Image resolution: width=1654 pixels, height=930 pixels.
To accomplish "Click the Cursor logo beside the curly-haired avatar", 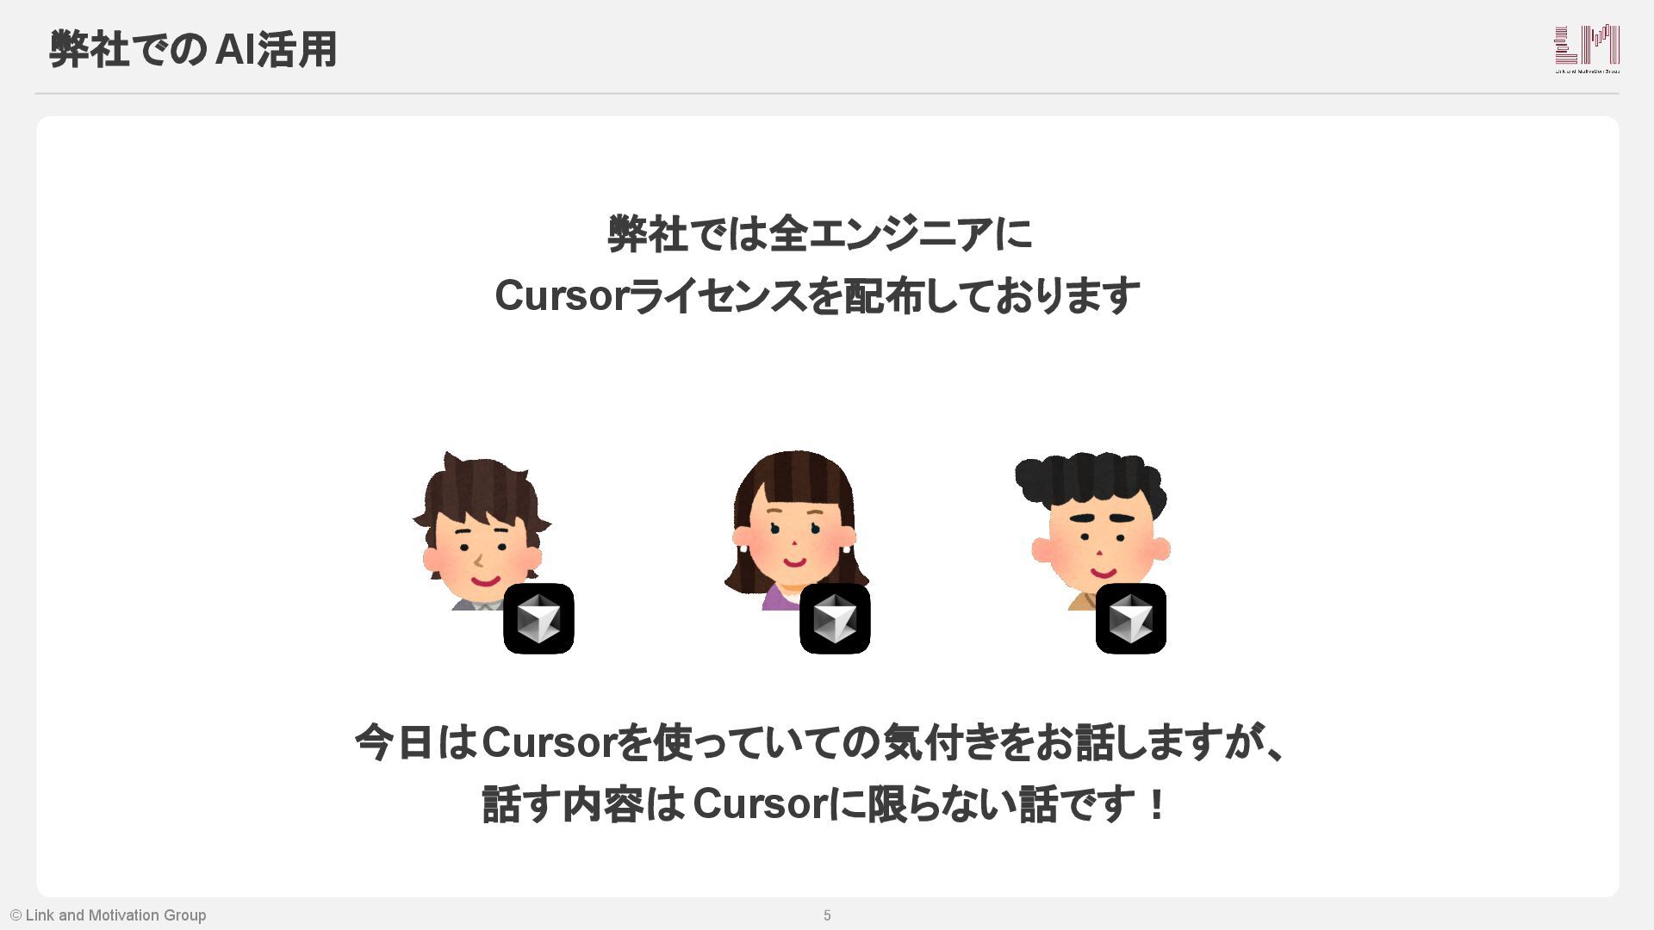I will tap(1131, 618).
